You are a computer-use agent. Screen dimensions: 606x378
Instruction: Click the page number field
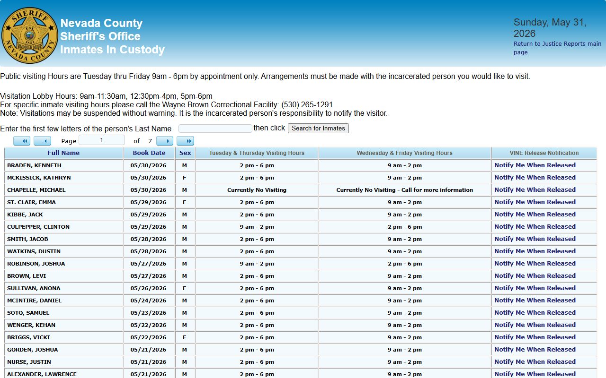[102, 140]
